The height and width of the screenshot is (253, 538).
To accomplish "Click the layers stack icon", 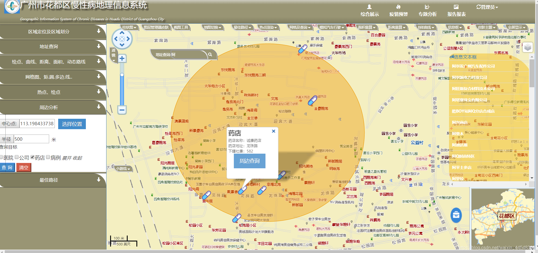I will (x=528, y=47).
